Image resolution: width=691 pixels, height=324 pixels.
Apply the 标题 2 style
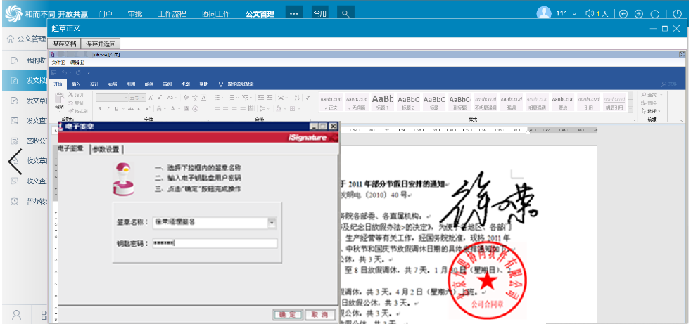[x=408, y=103]
